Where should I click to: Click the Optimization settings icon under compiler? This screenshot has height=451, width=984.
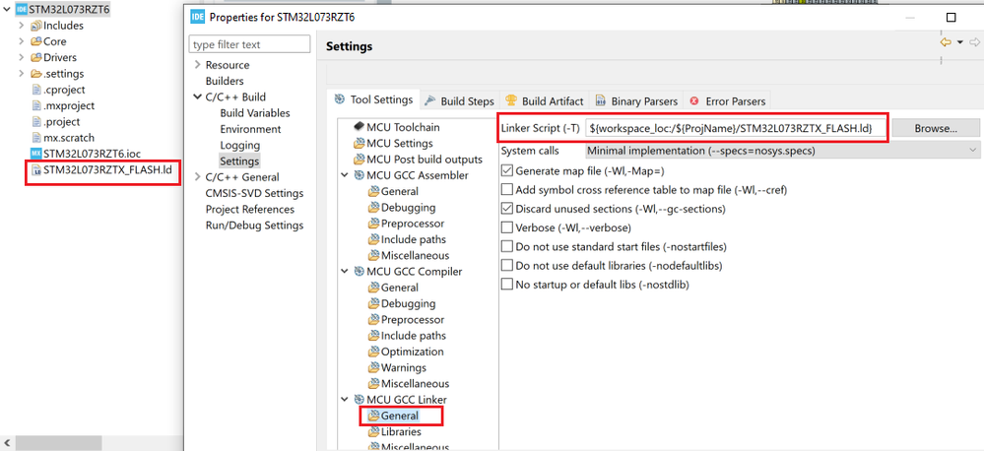click(x=373, y=352)
